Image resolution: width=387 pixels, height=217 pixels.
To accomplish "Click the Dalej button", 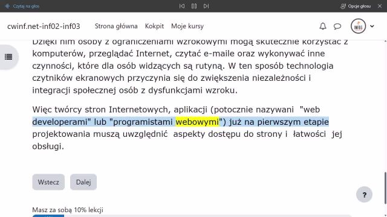I will tap(83, 182).
